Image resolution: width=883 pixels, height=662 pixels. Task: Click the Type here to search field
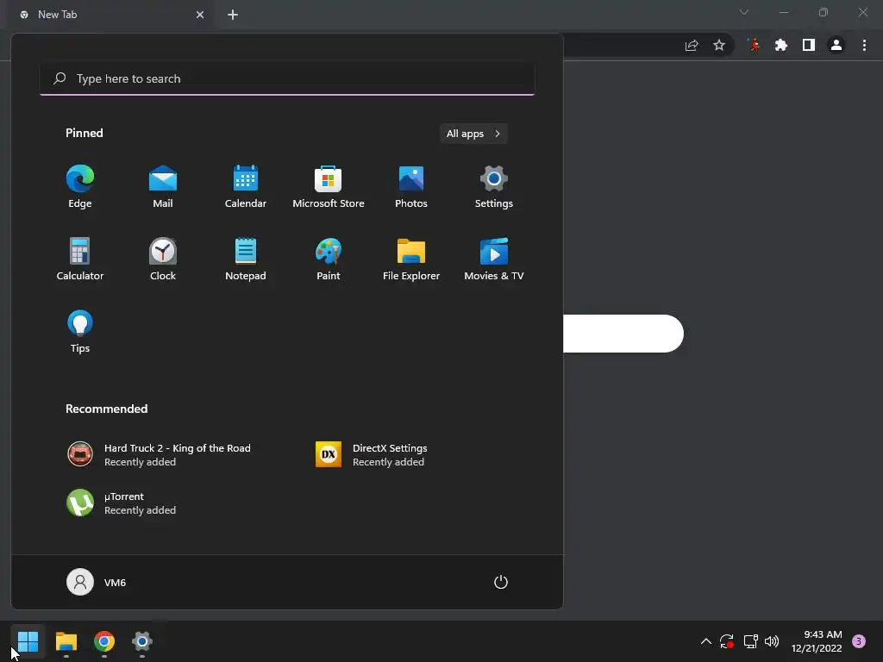[x=287, y=78]
